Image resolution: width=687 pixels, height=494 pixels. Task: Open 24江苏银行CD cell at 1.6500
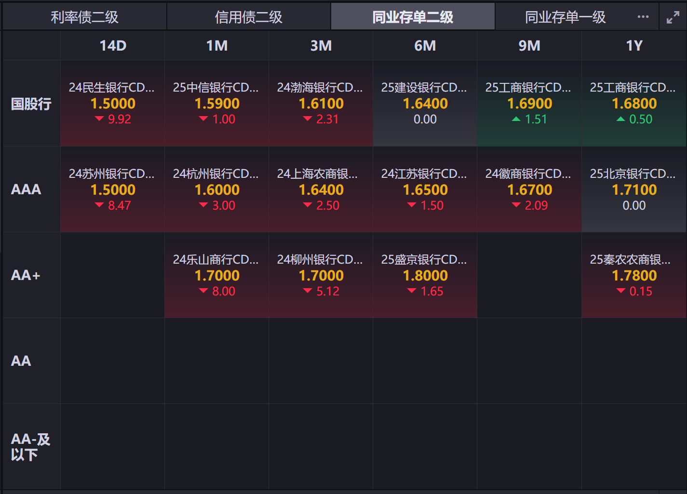(425, 189)
